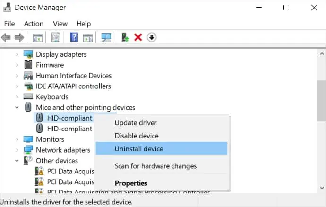Select the Other devices label

[57, 161]
